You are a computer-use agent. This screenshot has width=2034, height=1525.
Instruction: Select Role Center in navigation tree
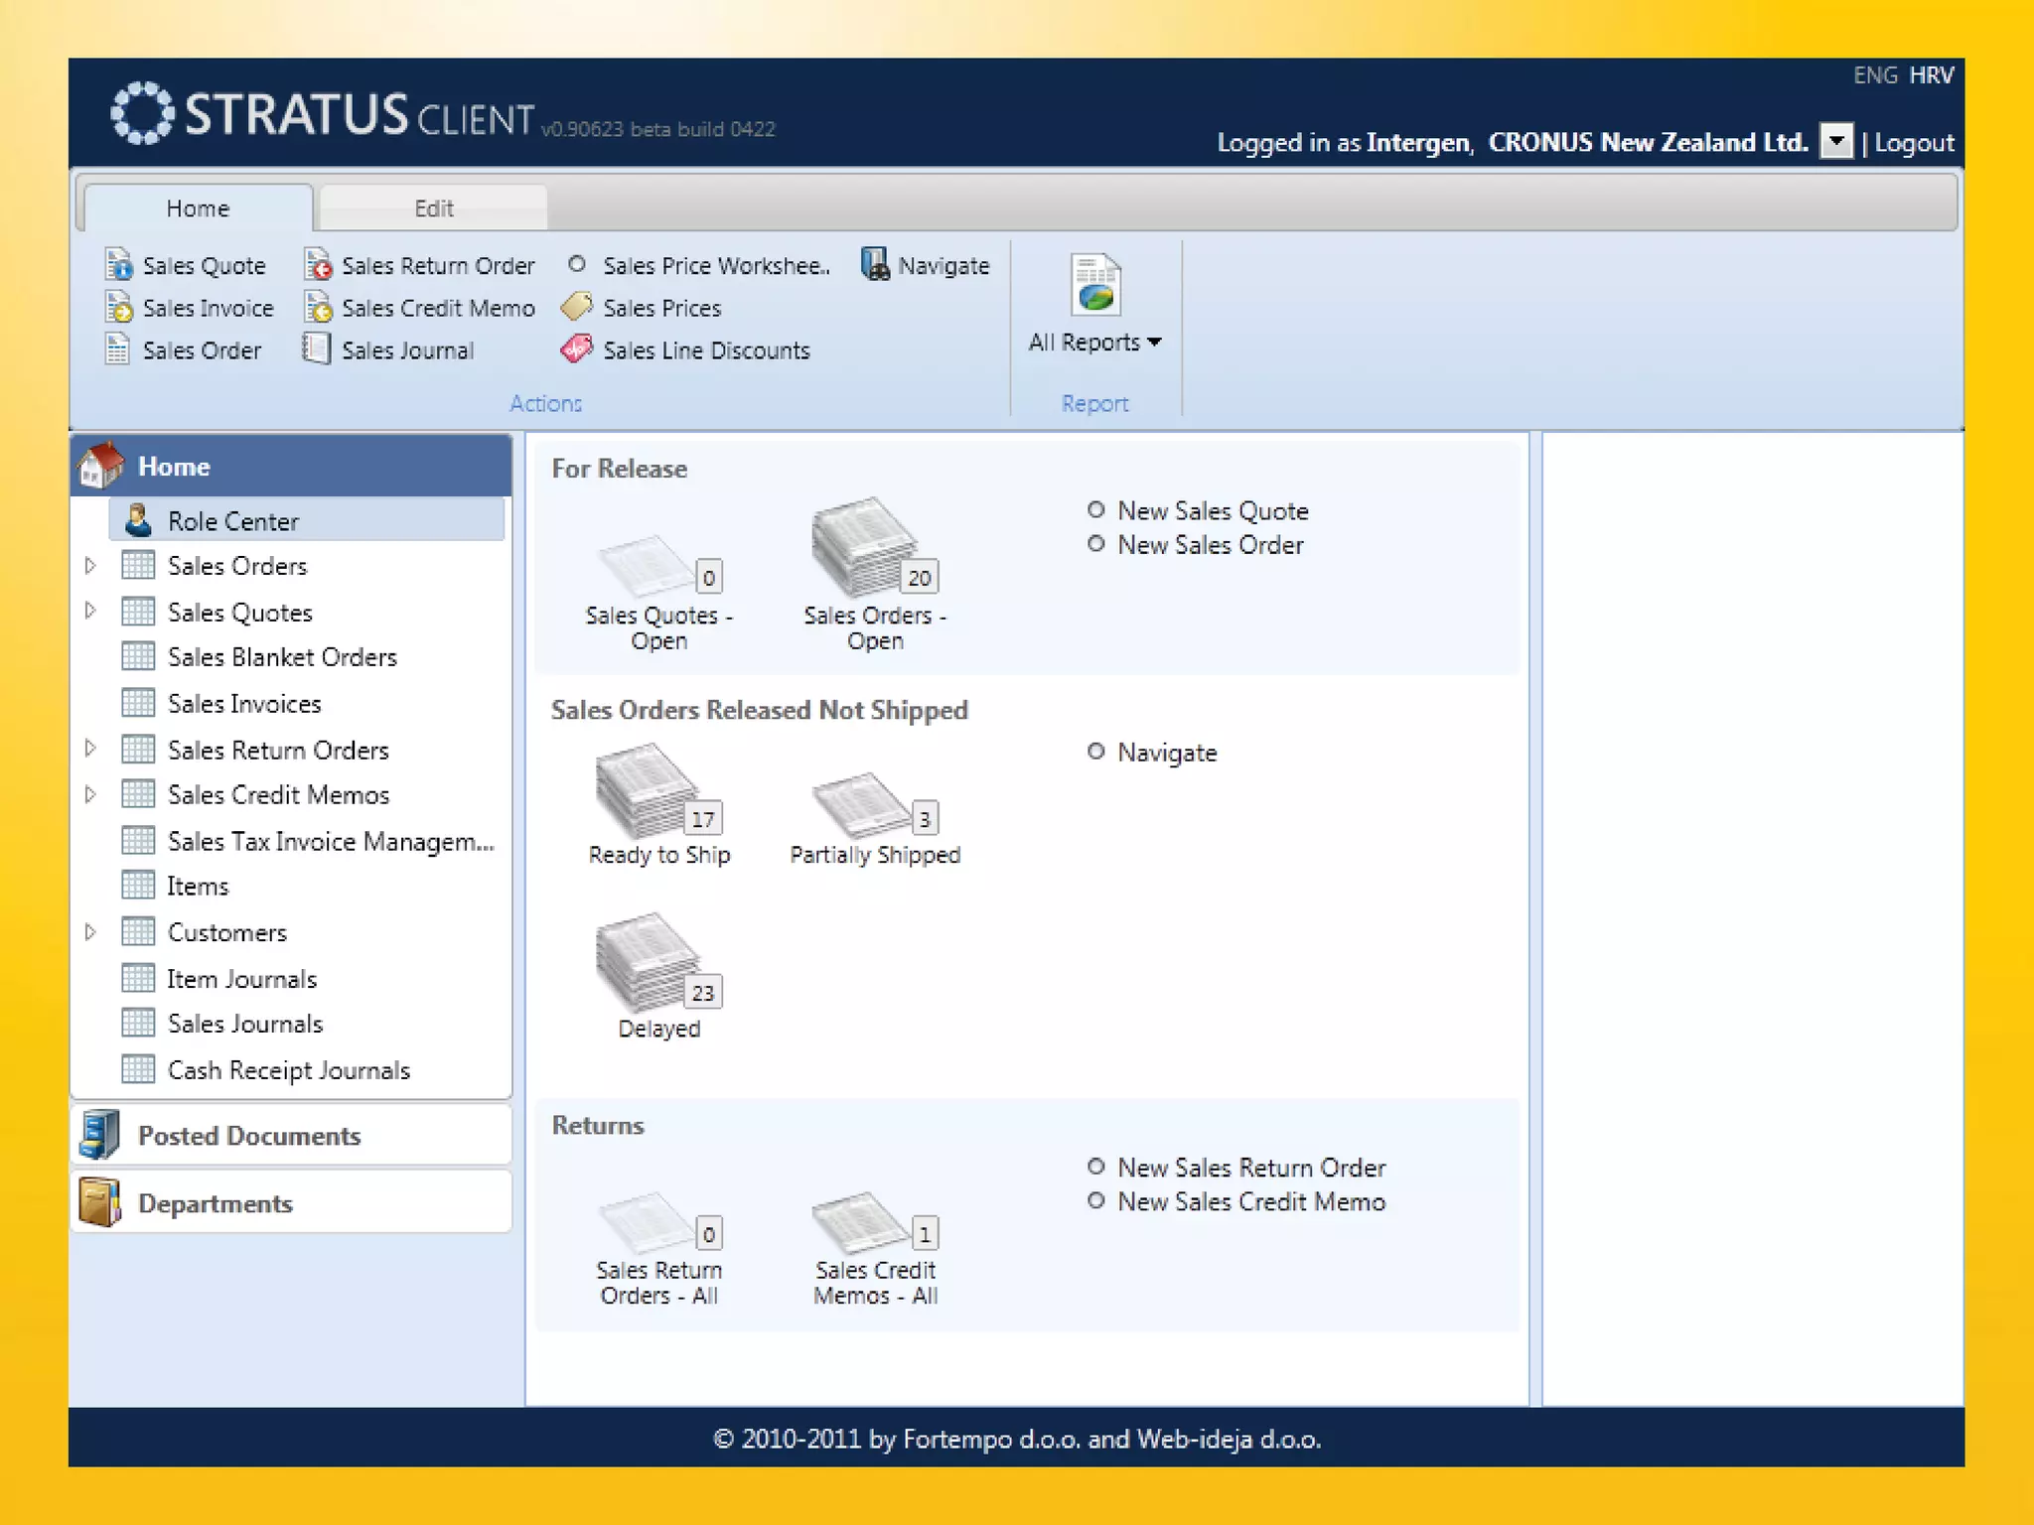[x=307, y=520]
